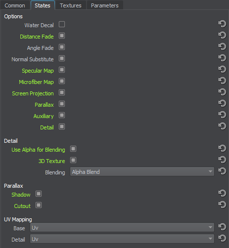
Task: Open the Blending Alpha Blend dropdown
Action: [142, 171]
